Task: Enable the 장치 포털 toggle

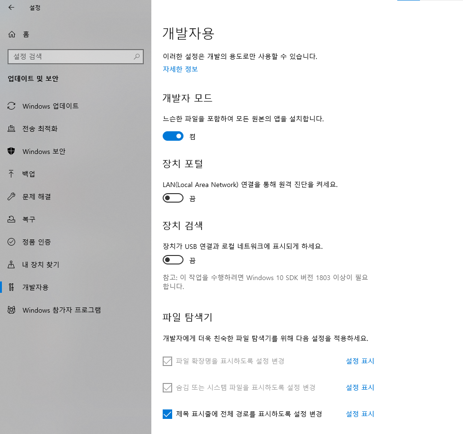Action: click(x=173, y=198)
